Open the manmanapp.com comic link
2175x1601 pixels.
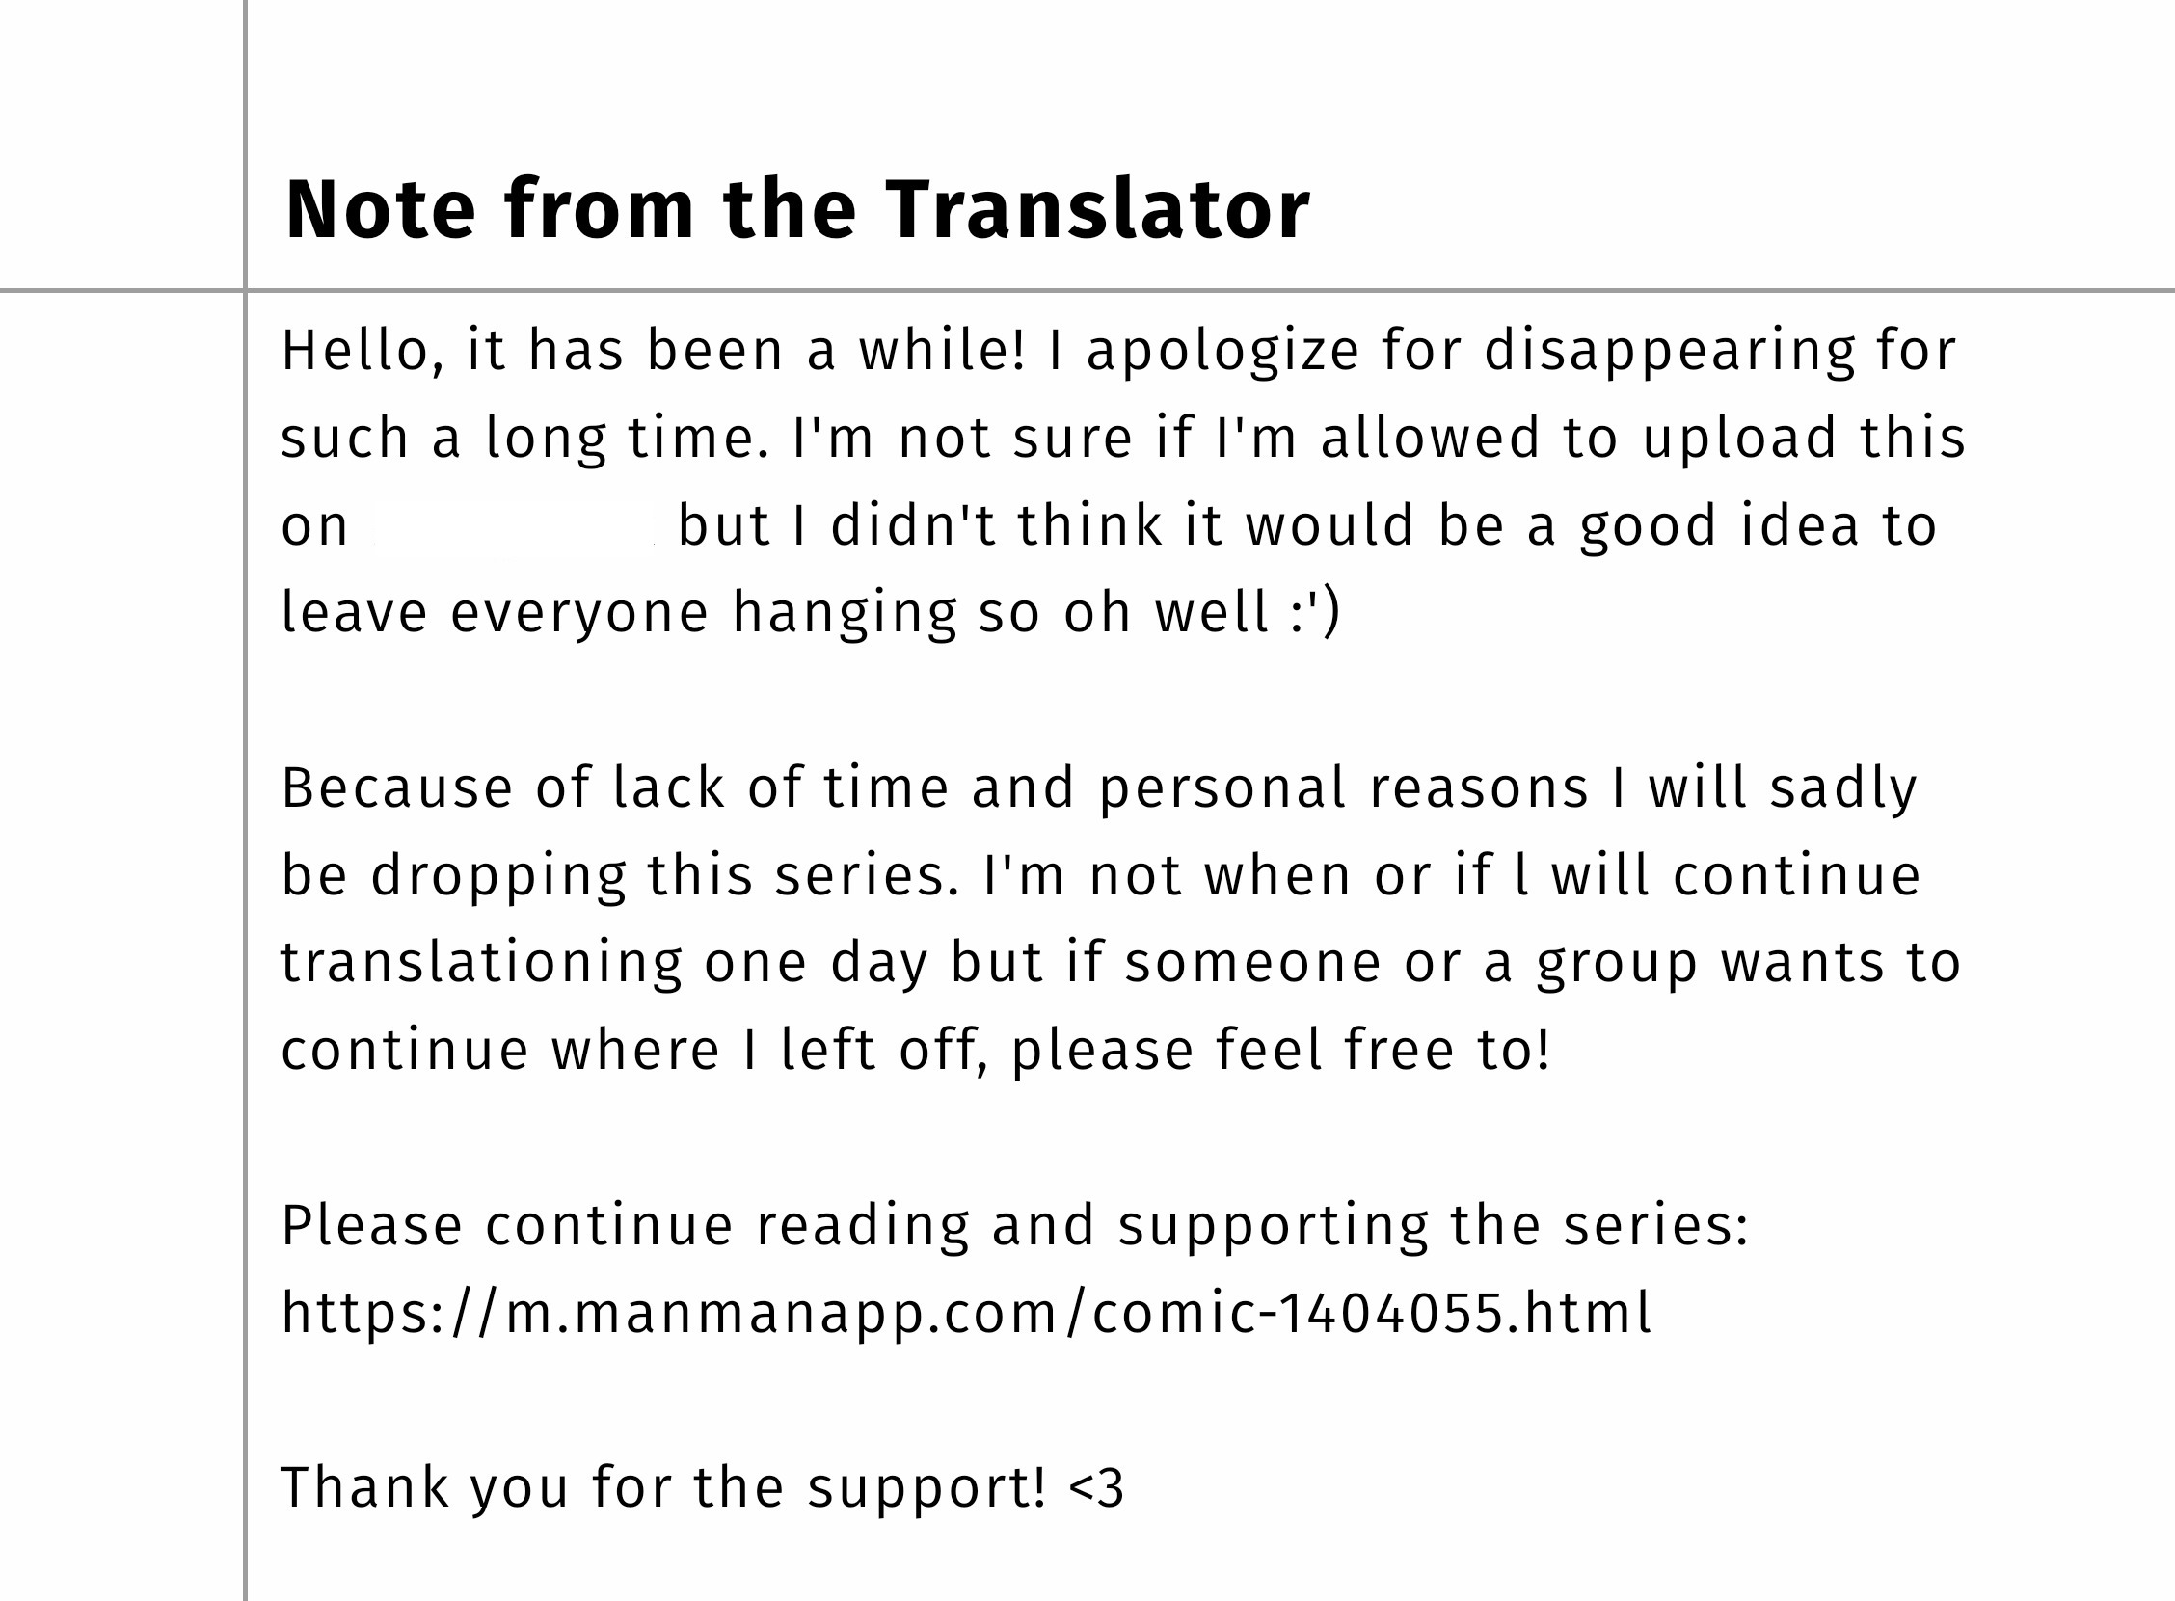coord(966,1313)
